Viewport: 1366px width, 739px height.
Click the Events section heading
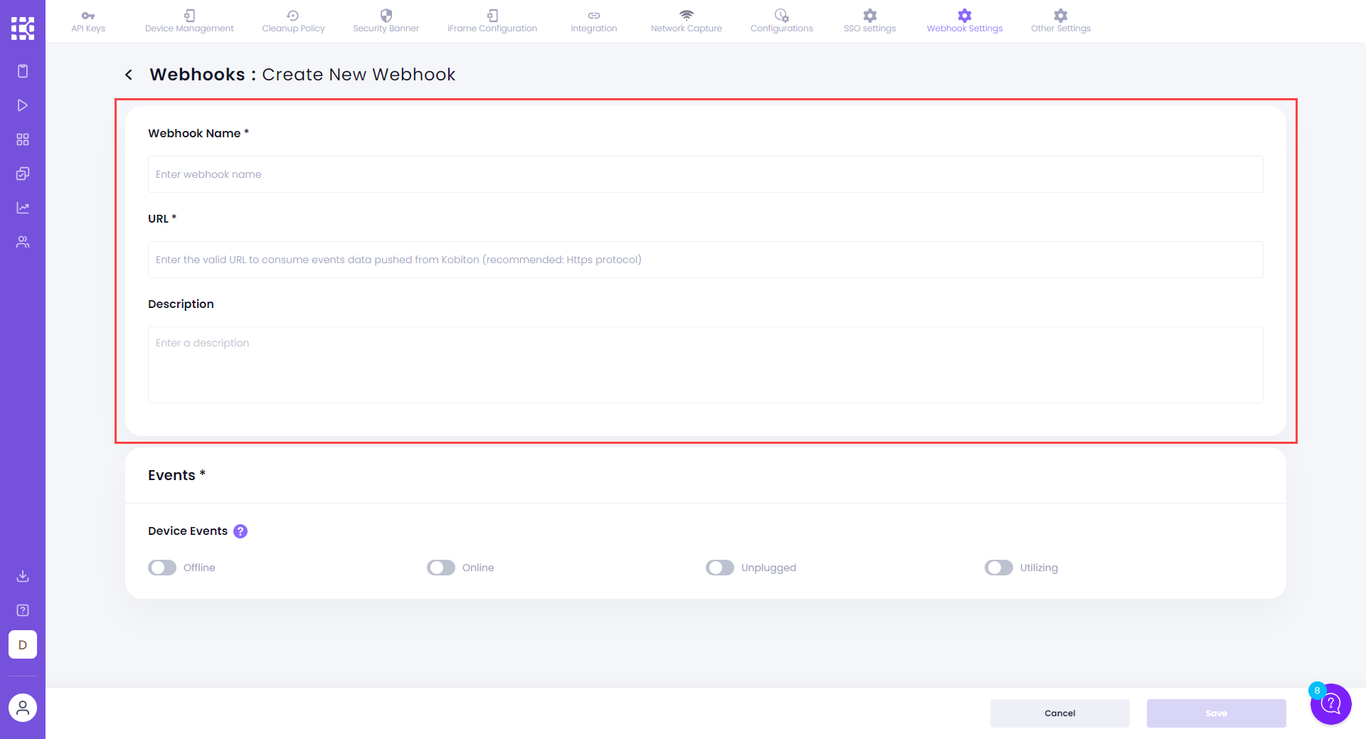[x=176, y=475]
